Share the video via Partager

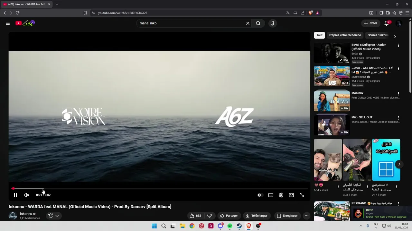point(229,216)
